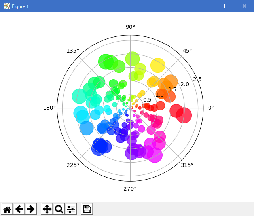The width and height of the screenshot is (254, 216).
Task: Click the 1.0 radial tick label
Action: [160, 95]
